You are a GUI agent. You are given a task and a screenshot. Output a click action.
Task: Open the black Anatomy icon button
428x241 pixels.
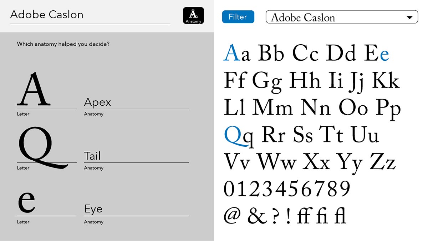point(193,16)
